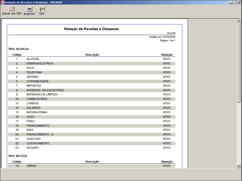The height and width of the screenshot is (181, 242).
Task: Click the AGUA entry
Action: pos(30,68)
